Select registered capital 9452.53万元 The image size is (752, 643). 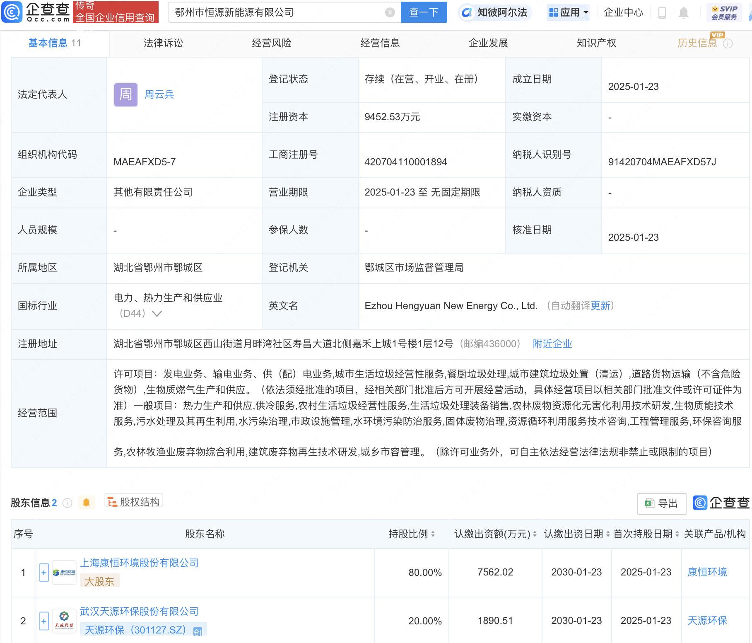(x=392, y=117)
